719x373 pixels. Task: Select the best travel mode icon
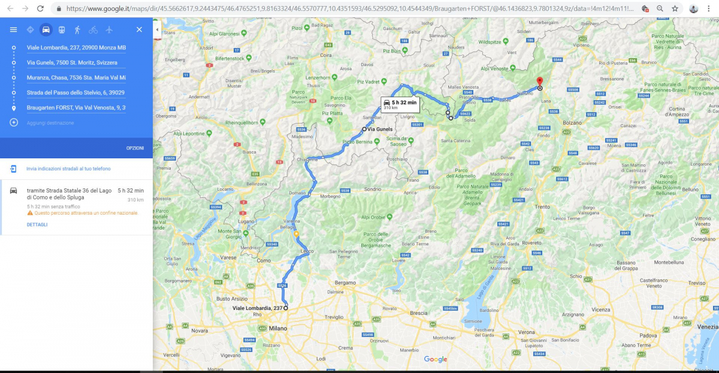point(31,29)
